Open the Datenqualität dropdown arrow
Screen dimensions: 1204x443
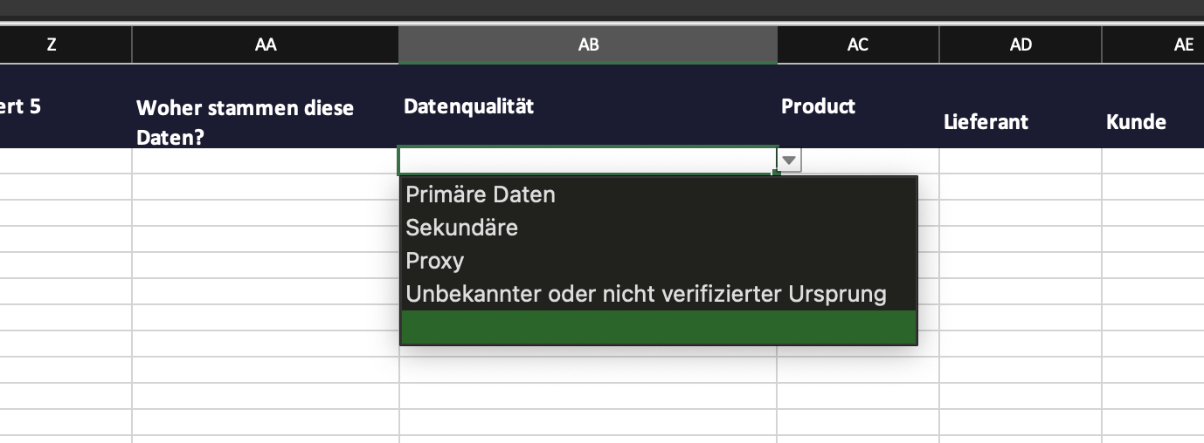pos(790,160)
